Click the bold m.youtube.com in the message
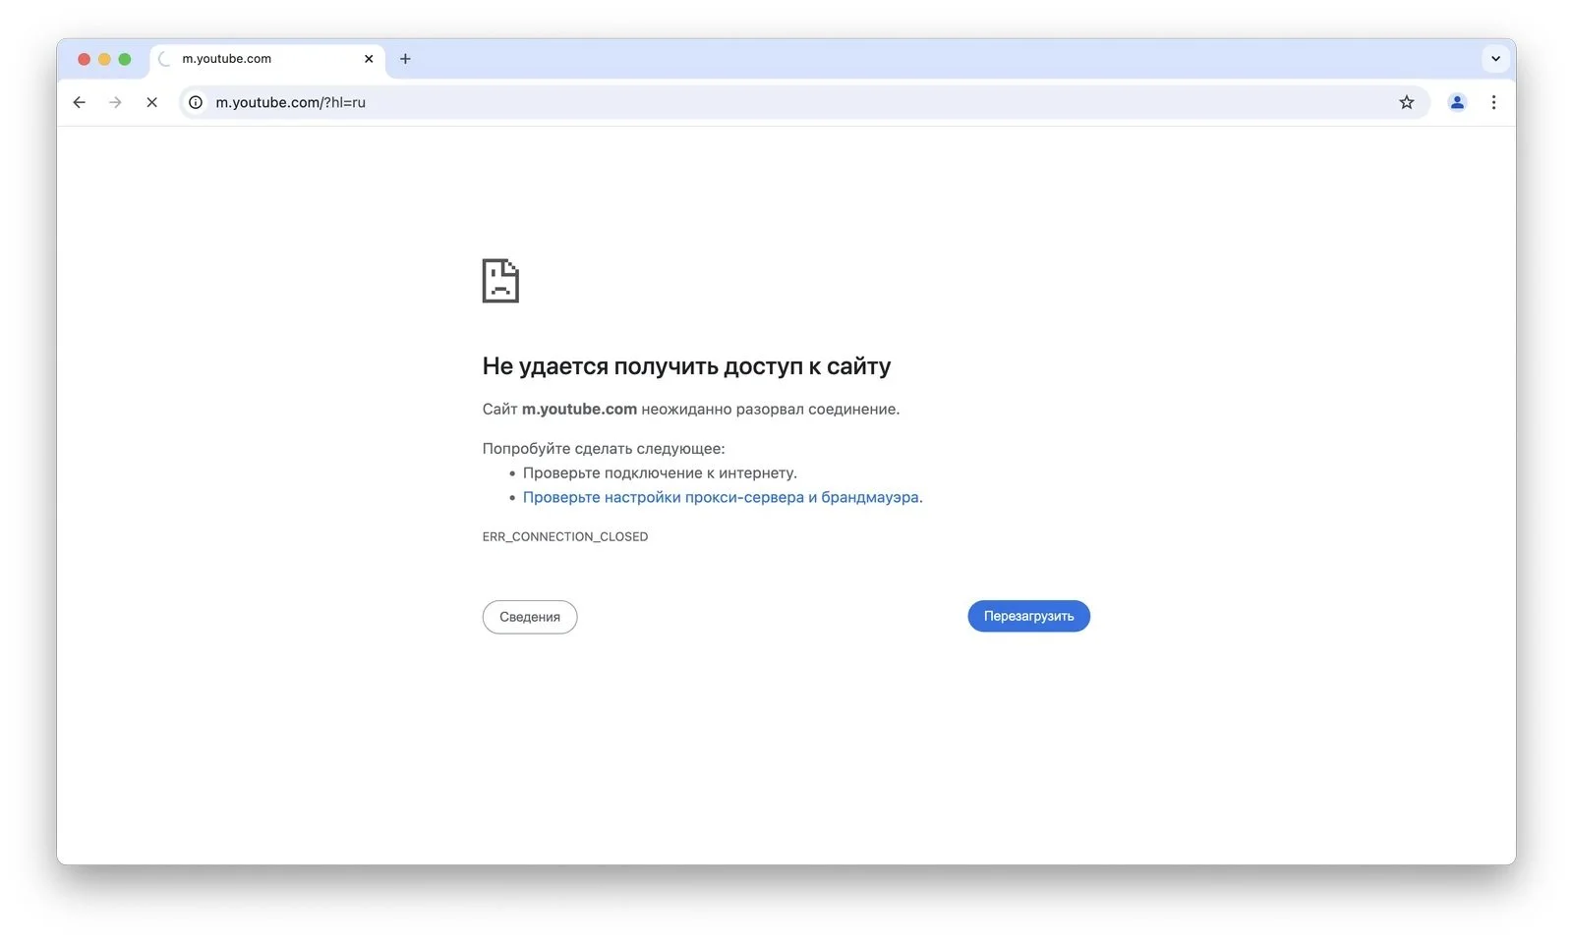The height and width of the screenshot is (940, 1573). [x=579, y=409]
